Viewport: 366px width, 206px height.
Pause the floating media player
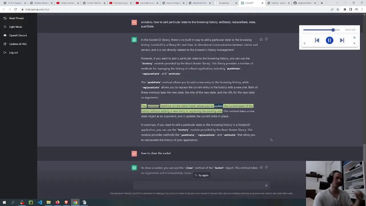click(329, 40)
